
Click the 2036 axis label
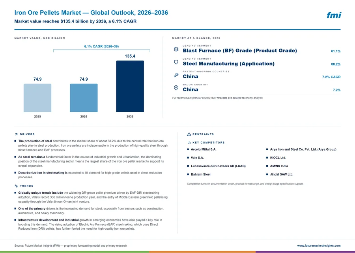point(130,117)
